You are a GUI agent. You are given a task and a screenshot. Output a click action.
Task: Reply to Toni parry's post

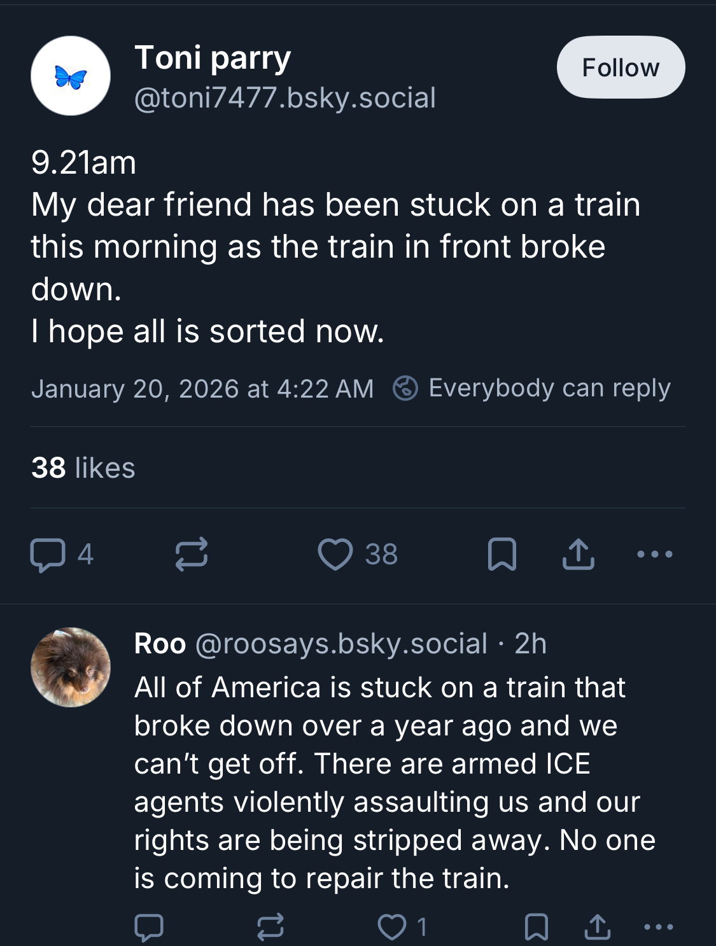[x=48, y=554]
